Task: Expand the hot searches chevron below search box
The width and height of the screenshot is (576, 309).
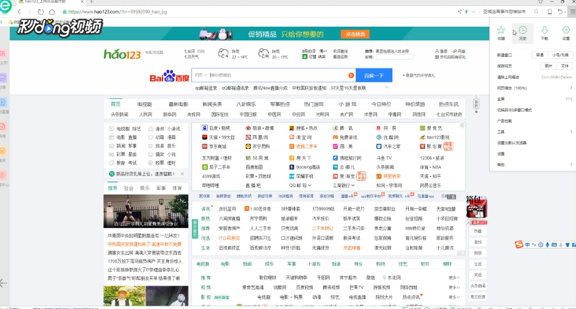Action: tap(387, 88)
